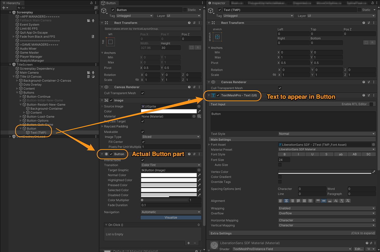Set text alignment to horizontal center
This screenshot has width=380, height=252.
point(286,201)
